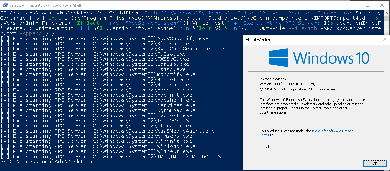Click the wininit.exe output line
This screenshot has height=171, width=390.
[96, 141]
